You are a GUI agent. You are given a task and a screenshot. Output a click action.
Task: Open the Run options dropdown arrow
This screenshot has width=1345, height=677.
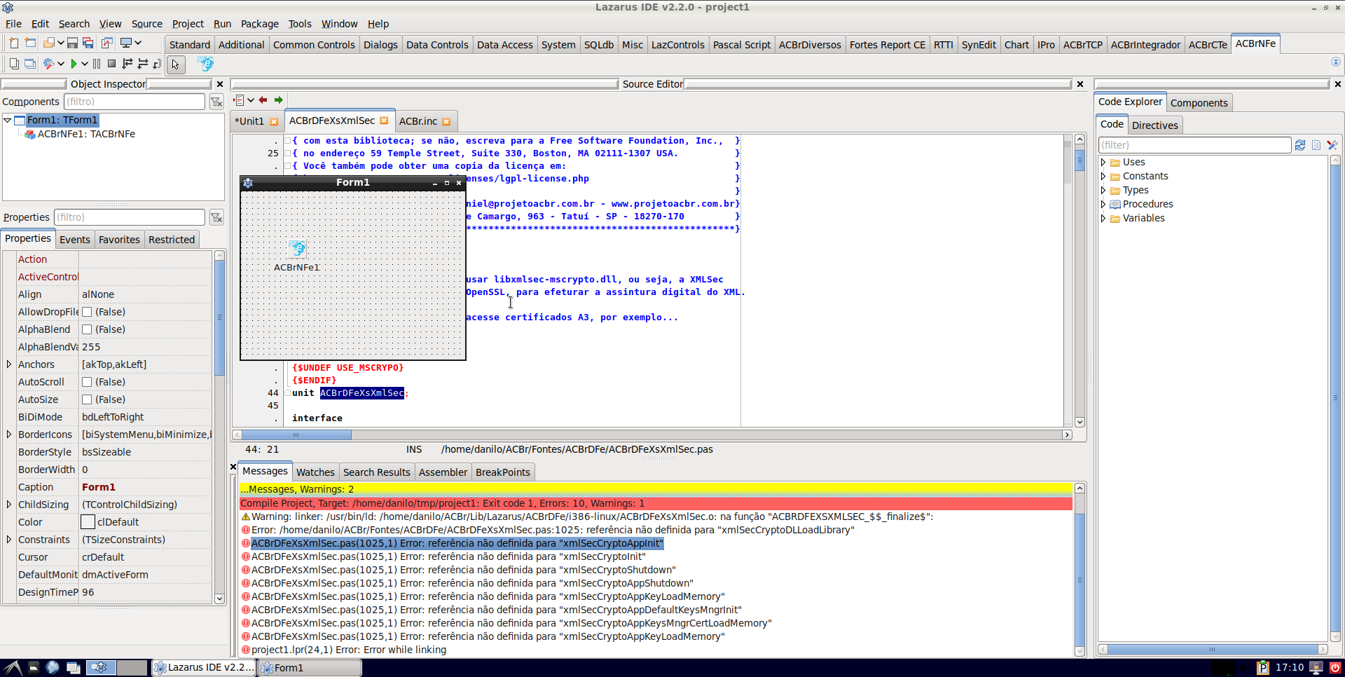pyautogui.click(x=85, y=64)
